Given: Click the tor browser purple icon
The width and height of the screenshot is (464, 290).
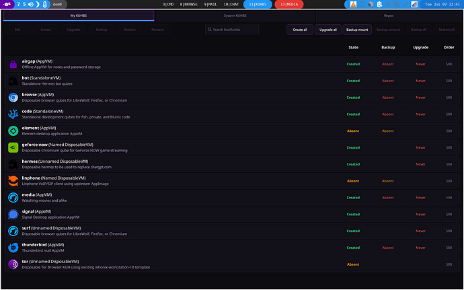Looking at the screenshot, I should point(13,264).
